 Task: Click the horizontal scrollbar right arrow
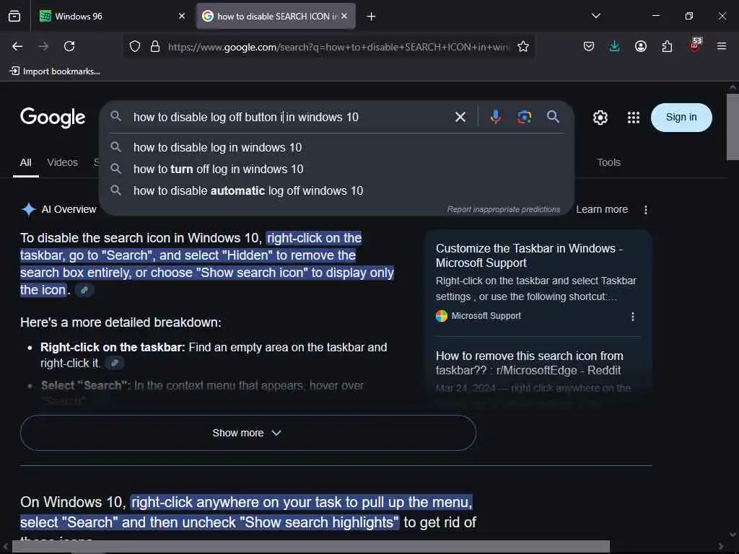tap(721, 547)
